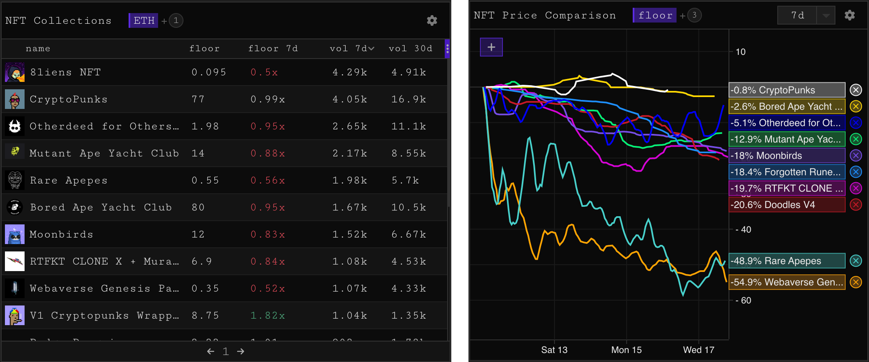This screenshot has height=362, width=869.
Task: Open the 7d timeframe dropdown arrow
Action: click(x=826, y=16)
